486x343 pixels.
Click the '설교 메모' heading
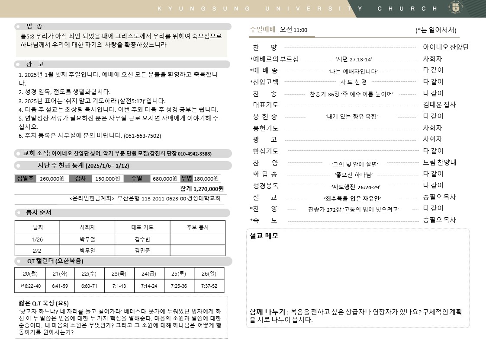[264, 236]
